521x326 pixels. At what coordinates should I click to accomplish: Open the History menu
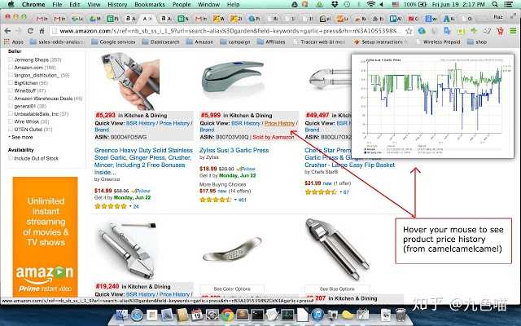pyautogui.click(x=117, y=4)
